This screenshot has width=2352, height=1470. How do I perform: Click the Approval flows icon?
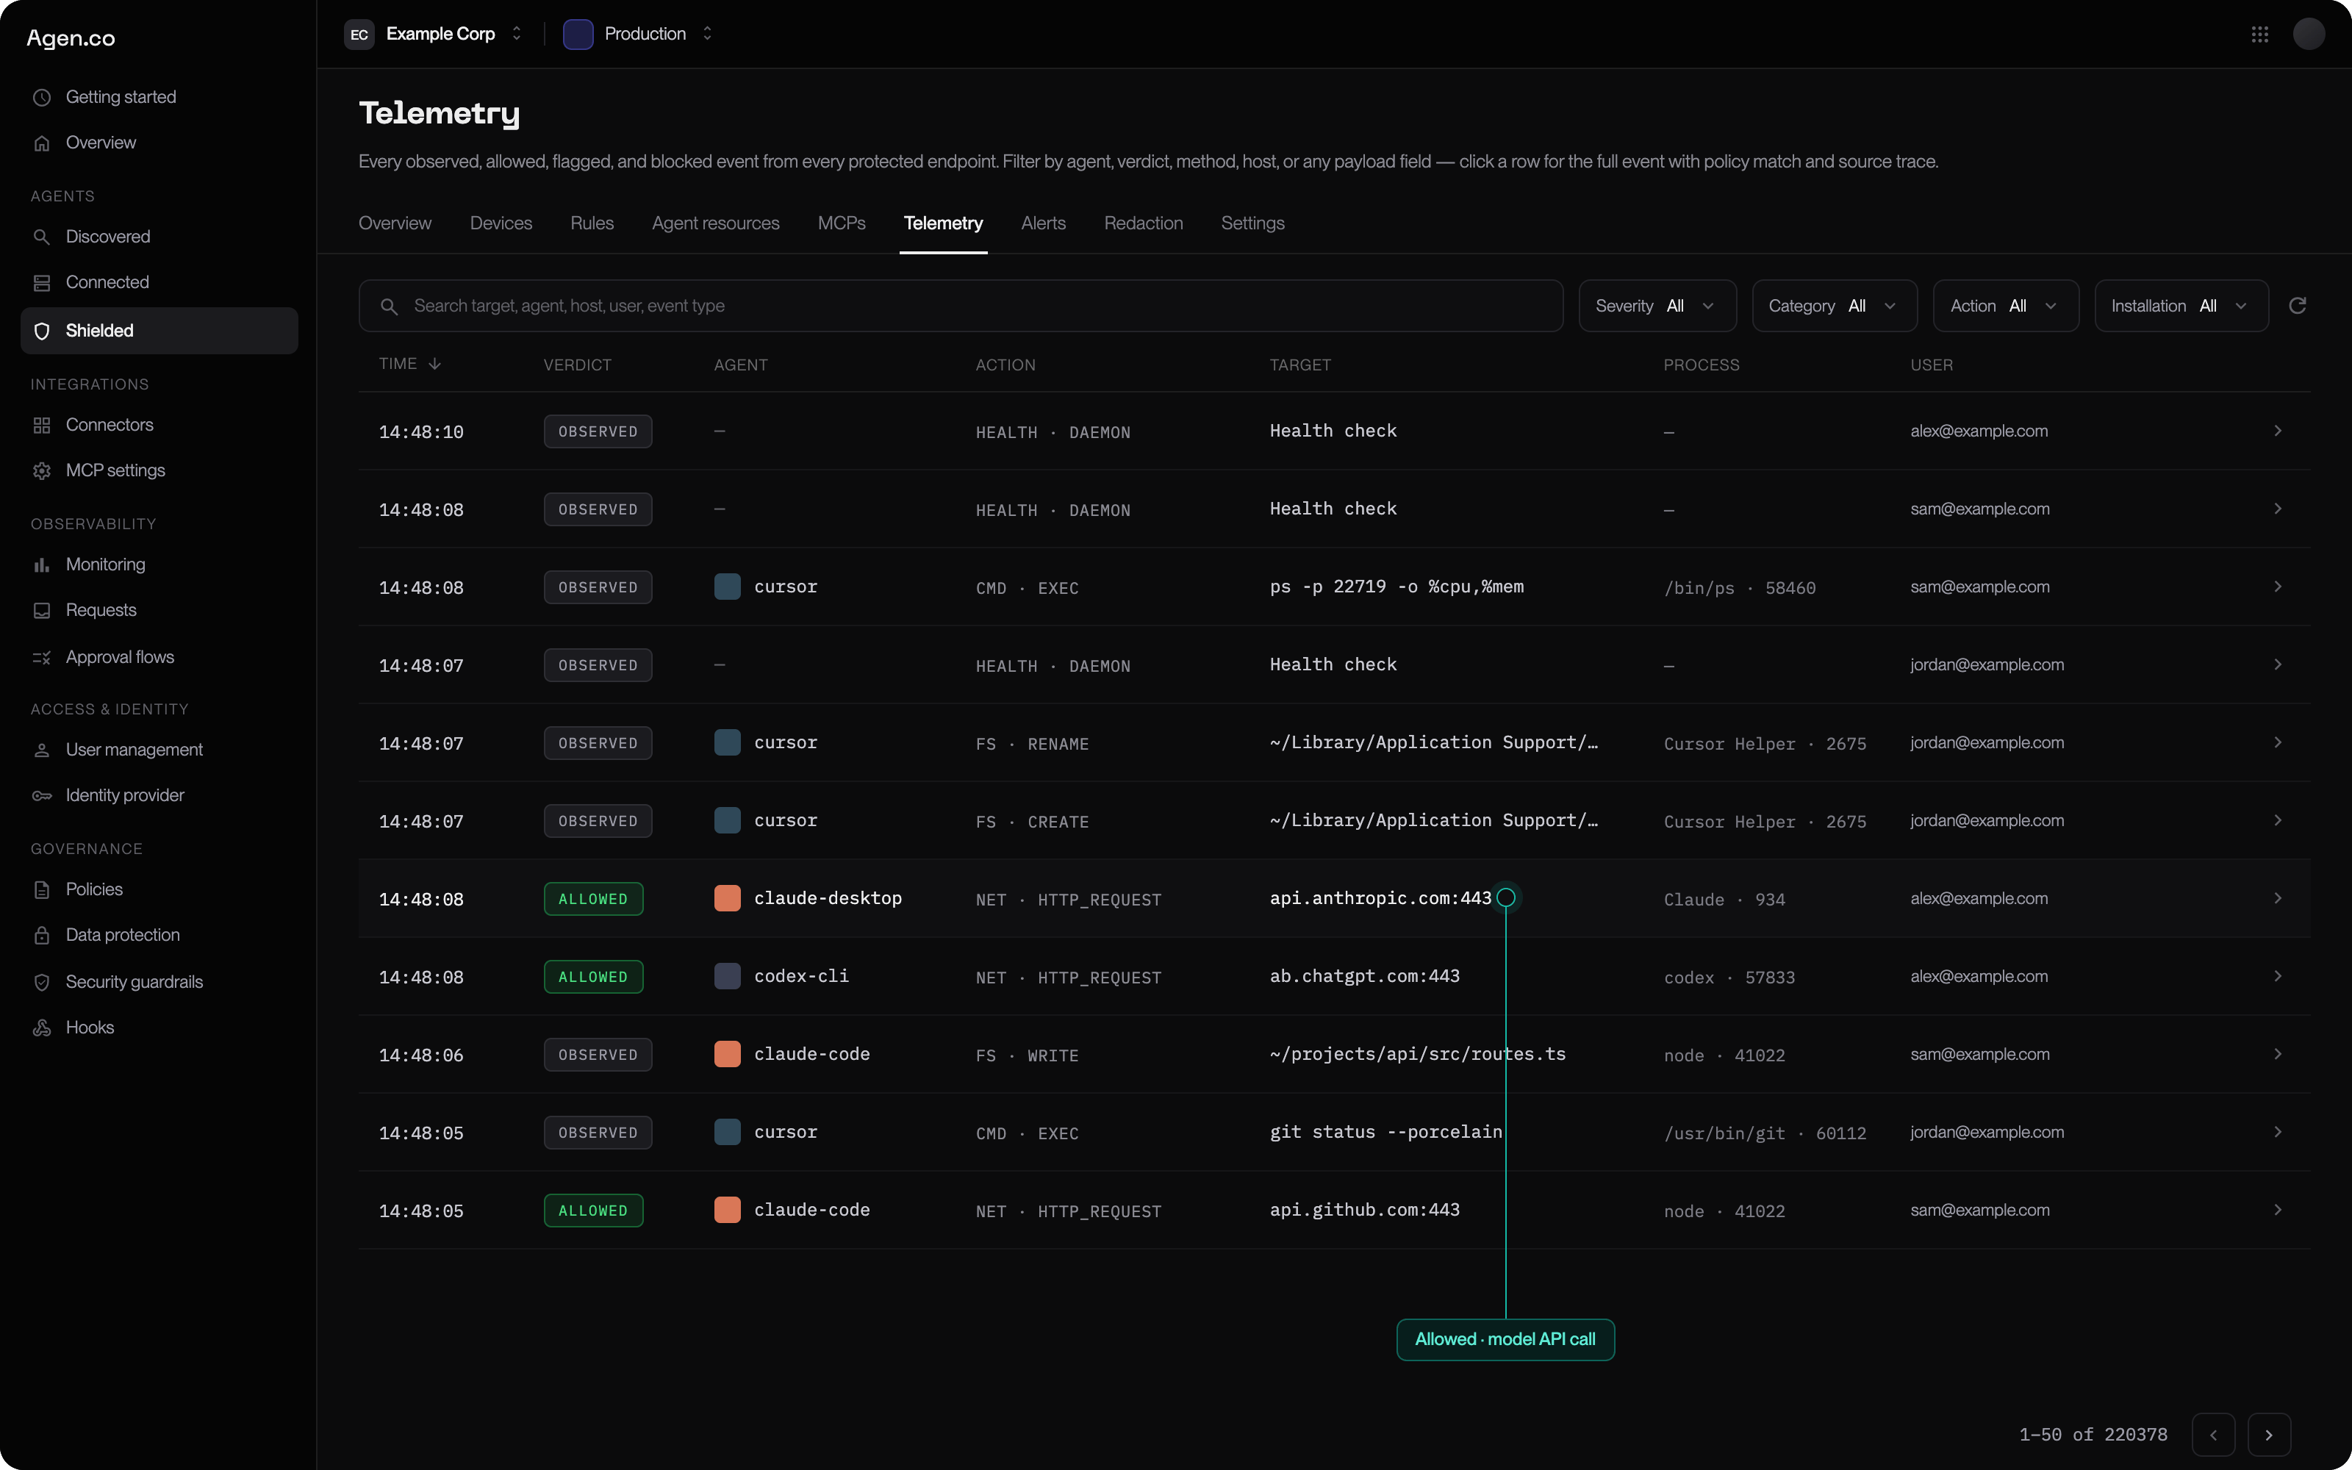(42, 657)
